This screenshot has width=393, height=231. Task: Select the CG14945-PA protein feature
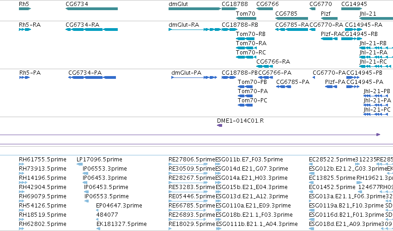pos(353,87)
